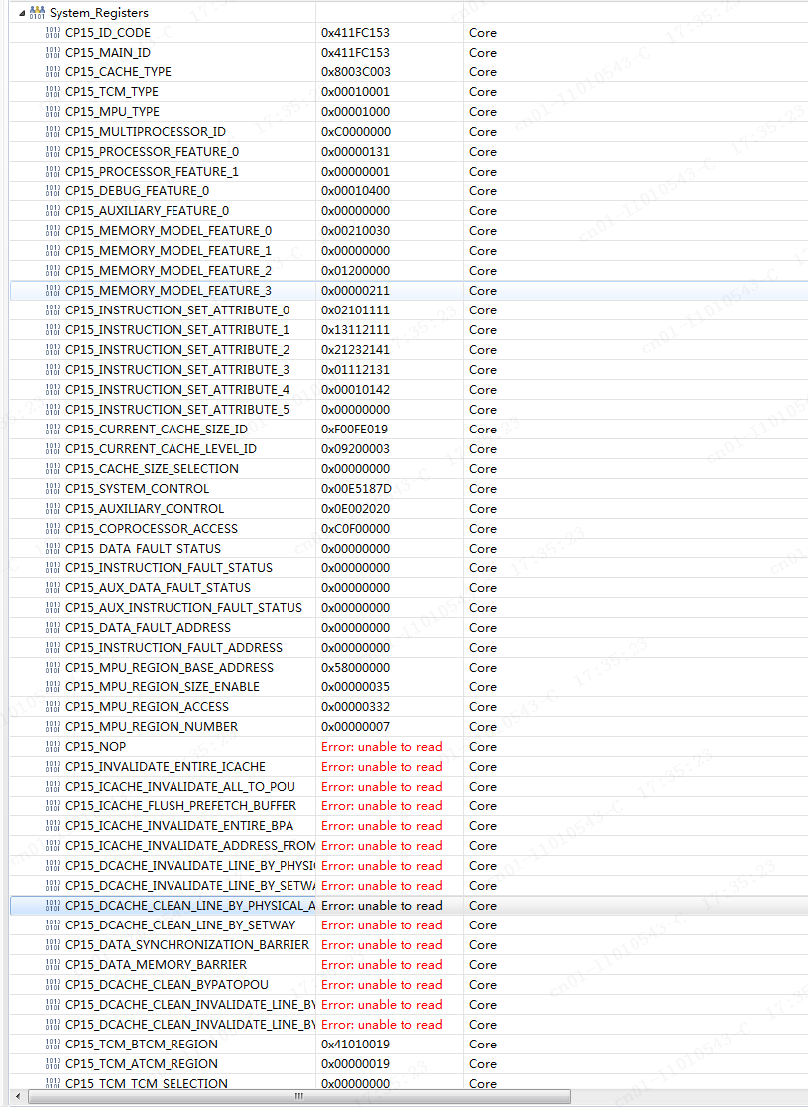The height and width of the screenshot is (1107, 808).
Task: Click value 0xC0F00000 of CP15_COPROCESSOR_ACCESS
Action: (x=355, y=528)
